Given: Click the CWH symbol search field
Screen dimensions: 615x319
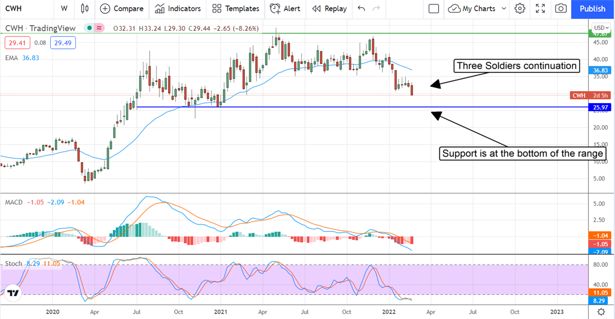Looking at the screenshot, I should (13, 8).
